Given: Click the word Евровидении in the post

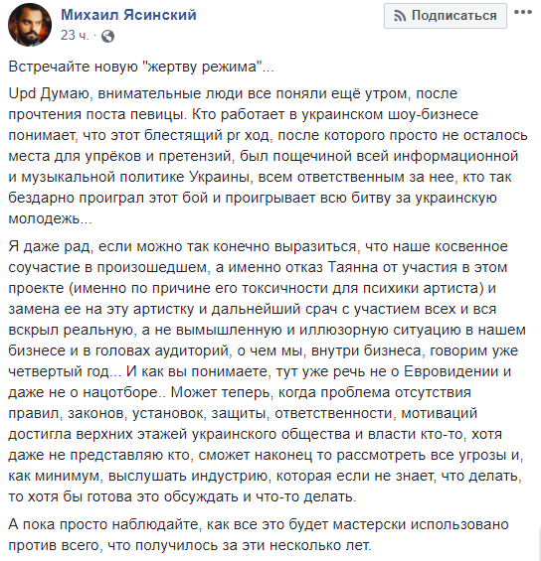Looking at the screenshot, I should (451, 371).
